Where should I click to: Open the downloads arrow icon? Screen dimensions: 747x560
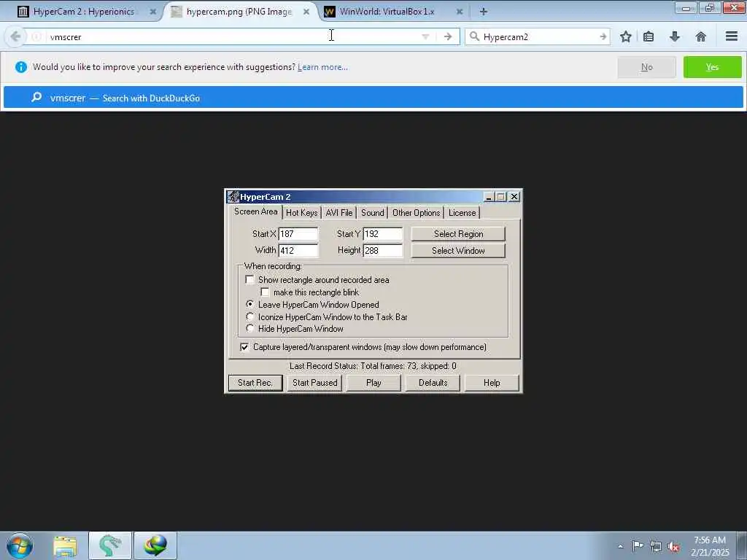[675, 36]
